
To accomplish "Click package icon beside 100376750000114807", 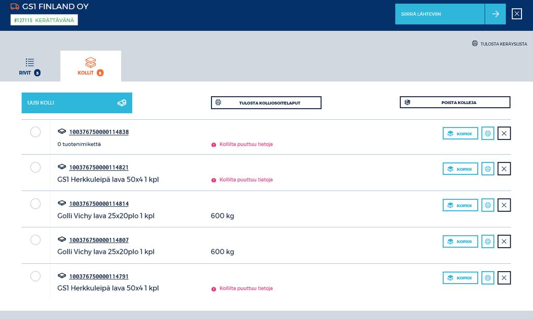I will [x=61, y=239].
